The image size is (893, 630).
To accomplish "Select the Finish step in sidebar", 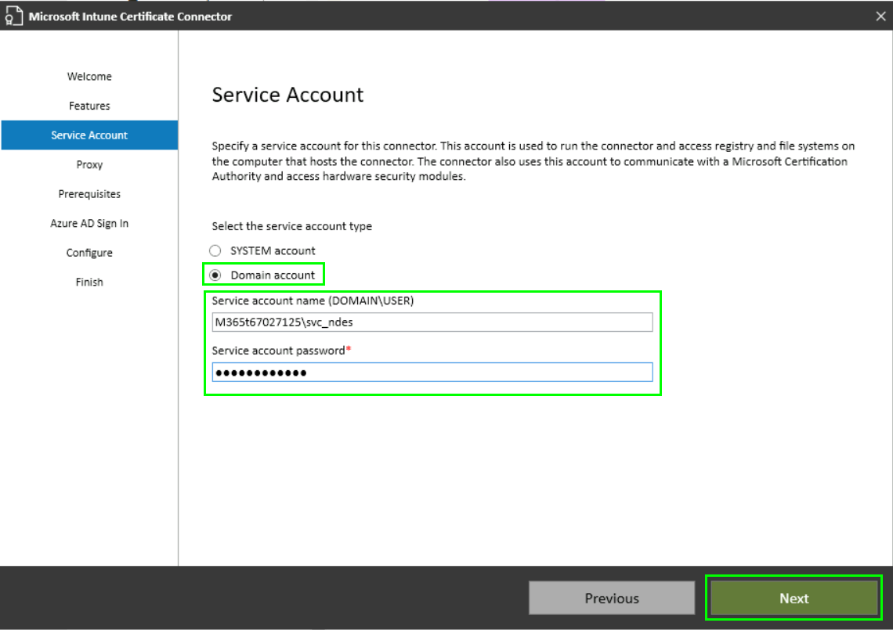I will coord(89,283).
